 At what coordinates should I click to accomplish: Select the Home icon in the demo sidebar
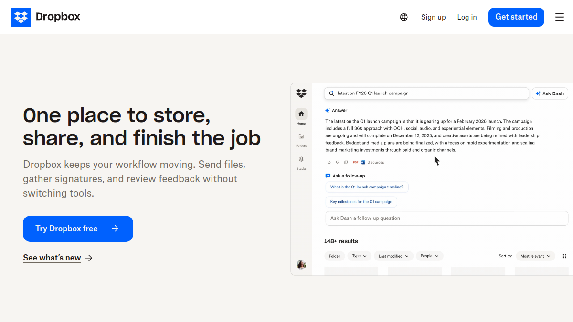click(x=301, y=114)
